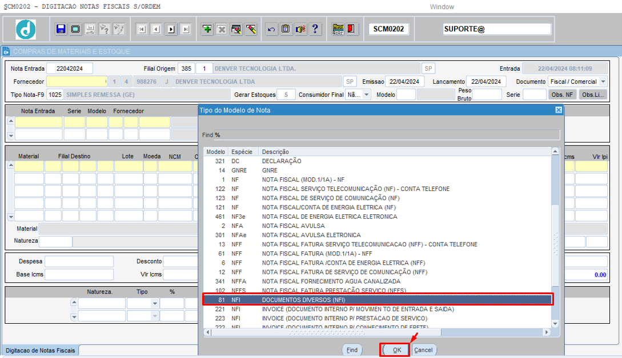
Task: Click Find button in model dialog
Action: click(352, 350)
